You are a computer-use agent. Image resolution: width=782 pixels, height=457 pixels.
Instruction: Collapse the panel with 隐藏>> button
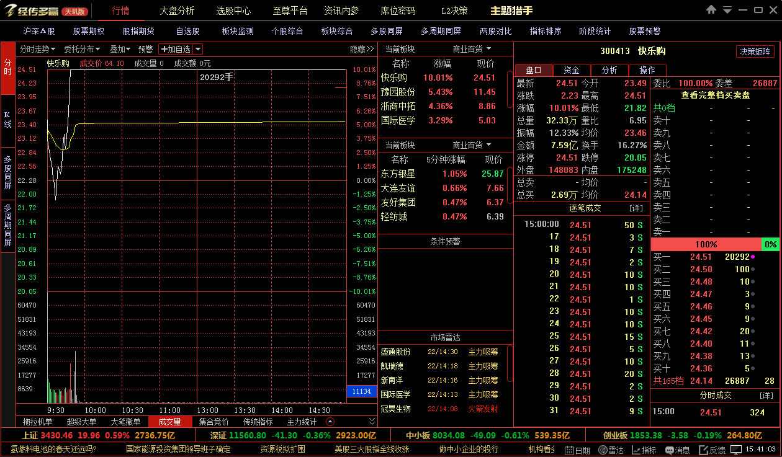point(362,49)
